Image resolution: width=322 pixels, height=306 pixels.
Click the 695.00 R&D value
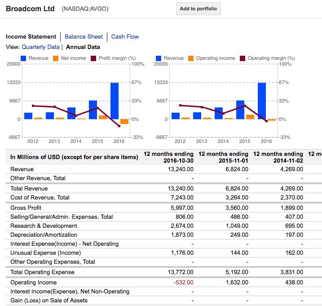[x=294, y=226]
